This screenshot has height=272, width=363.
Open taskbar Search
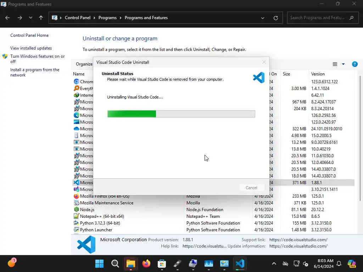coord(115,263)
